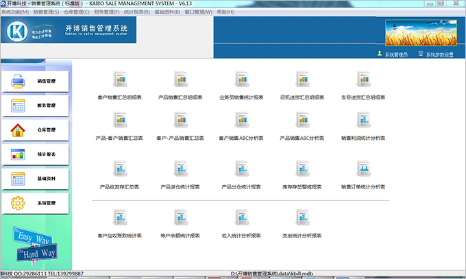Viewport: 466px width, 279px height.
Task: Open the 客户销售汇总明细表 report icon
Action: click(120, 79)
